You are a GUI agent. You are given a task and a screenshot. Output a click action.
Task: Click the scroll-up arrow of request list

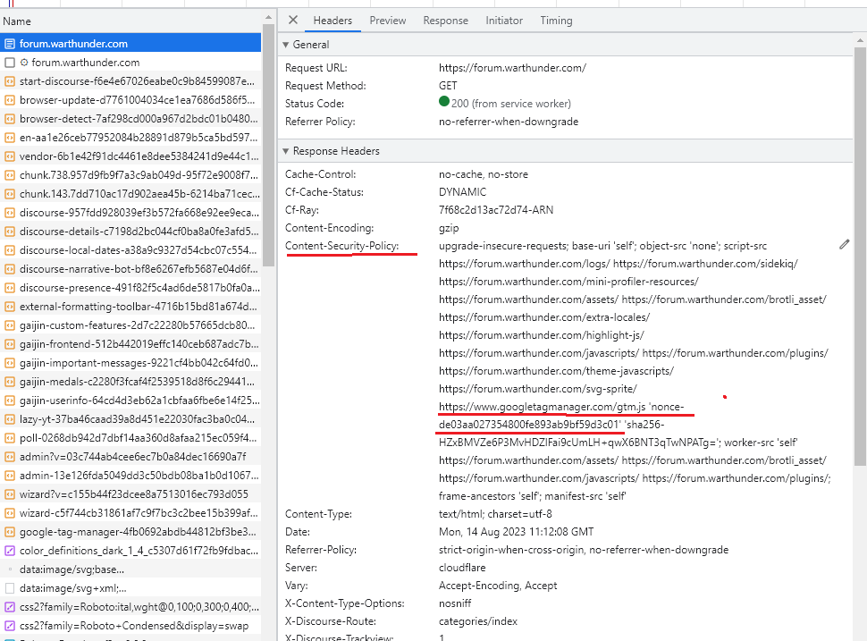tap(269, 18)
